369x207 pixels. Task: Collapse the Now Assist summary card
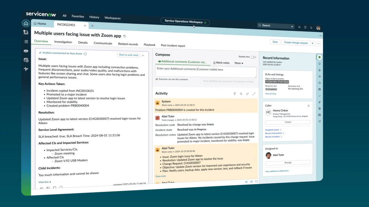tap(143, 55)
